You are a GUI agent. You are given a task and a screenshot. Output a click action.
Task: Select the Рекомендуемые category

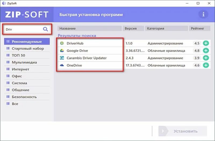[27, 42]
